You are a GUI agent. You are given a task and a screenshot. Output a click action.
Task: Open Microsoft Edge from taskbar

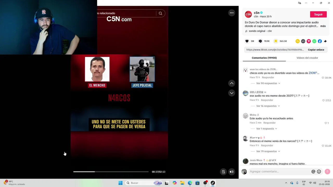pos(190,183)
